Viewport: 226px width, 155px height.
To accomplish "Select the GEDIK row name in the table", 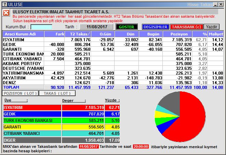I will click(x=9, y=45).
